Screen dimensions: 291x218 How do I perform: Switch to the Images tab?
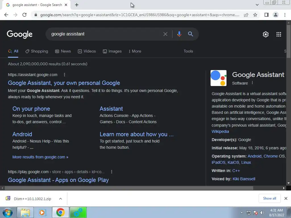(x=112, y=51)
